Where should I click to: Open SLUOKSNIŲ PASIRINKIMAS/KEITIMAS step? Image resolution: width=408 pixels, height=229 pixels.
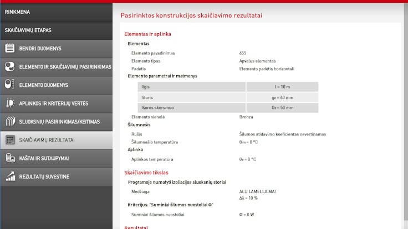coord(56,122)
